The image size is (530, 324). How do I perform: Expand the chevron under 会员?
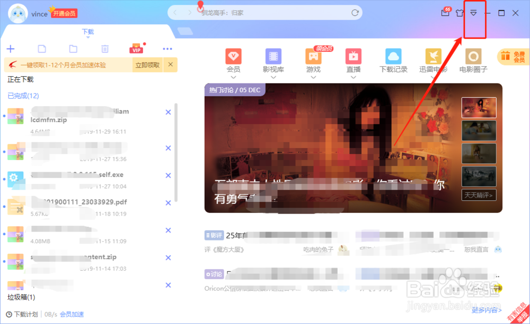pos(233,77)
